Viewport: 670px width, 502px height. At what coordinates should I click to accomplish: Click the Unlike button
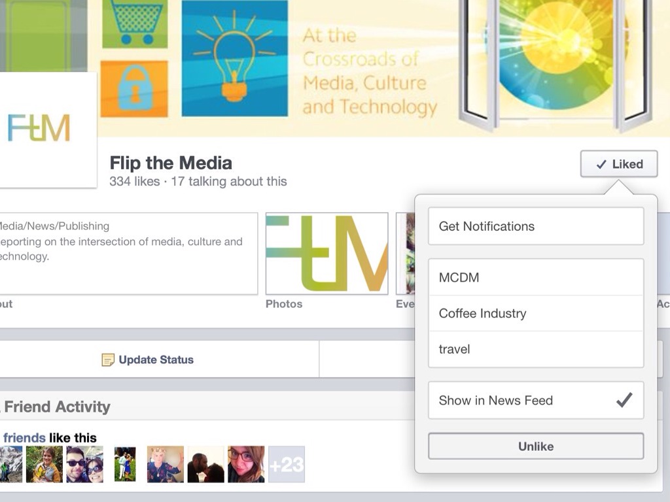click(x=536, y=446)
